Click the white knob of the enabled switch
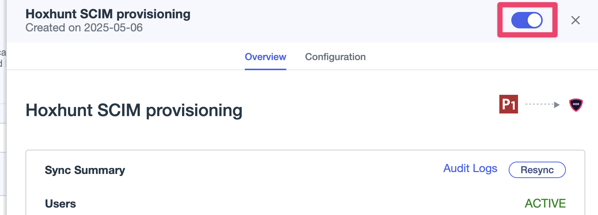The height and width of the screenshot is (215, 598). tap(534, 20)
